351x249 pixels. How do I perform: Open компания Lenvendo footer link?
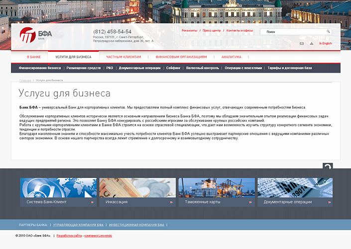(x=98, y=236)
